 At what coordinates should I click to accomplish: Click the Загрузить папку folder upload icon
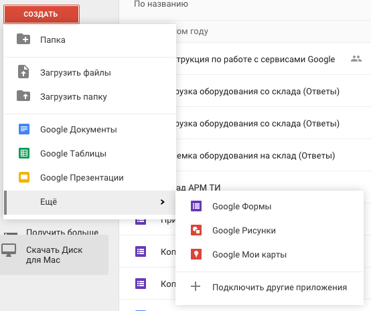click(23, 96)
